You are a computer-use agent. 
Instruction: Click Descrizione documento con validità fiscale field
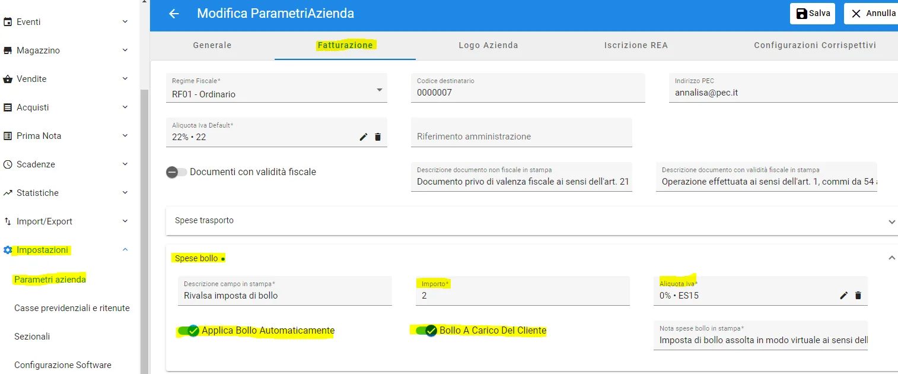(766, 177)
